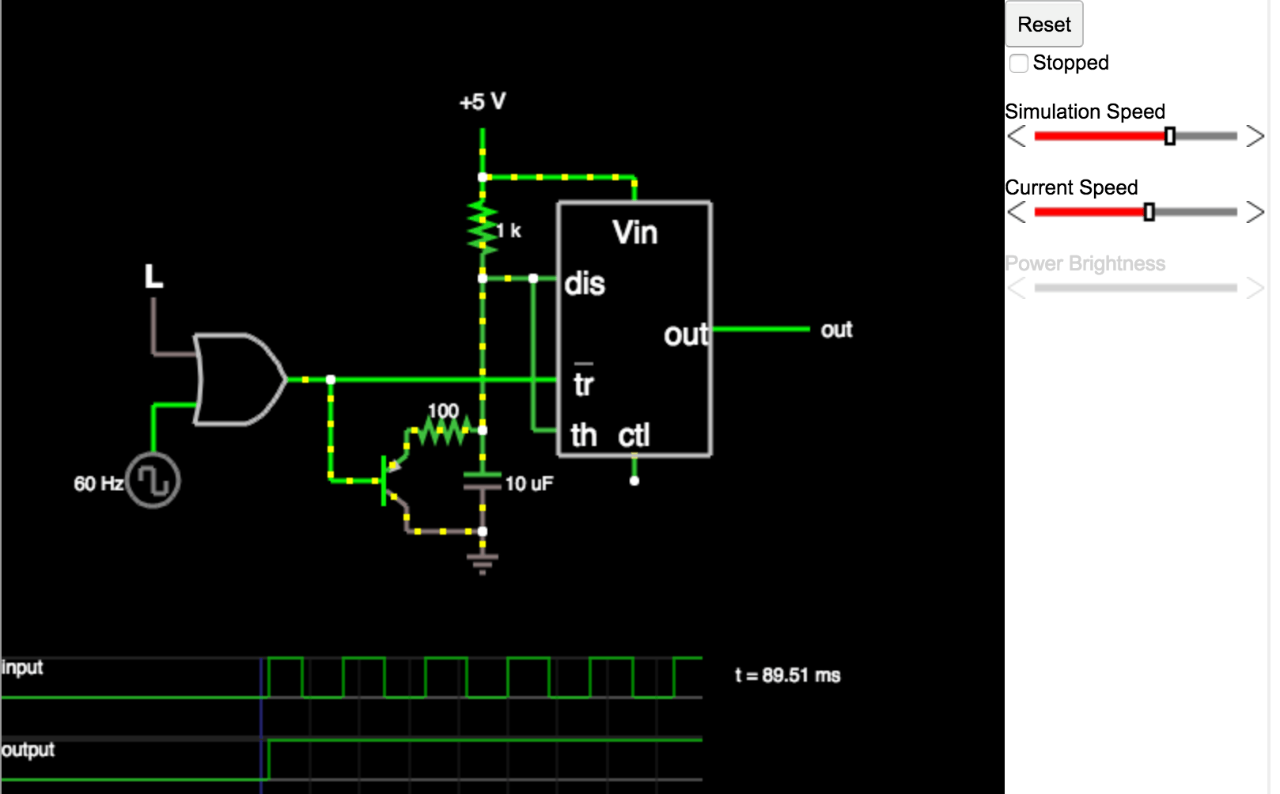The image size is (1280, 794).
Task: Click the out terminal label
Action: 837,330
